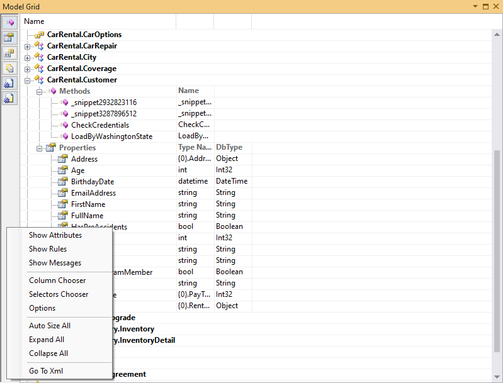The width and height of the screenshot is (503, 383).
Task: Open the Model Grid window options dropdown arrow
Action: point(474,6)
